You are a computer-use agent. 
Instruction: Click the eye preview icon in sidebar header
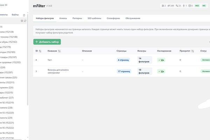[6, 5]
